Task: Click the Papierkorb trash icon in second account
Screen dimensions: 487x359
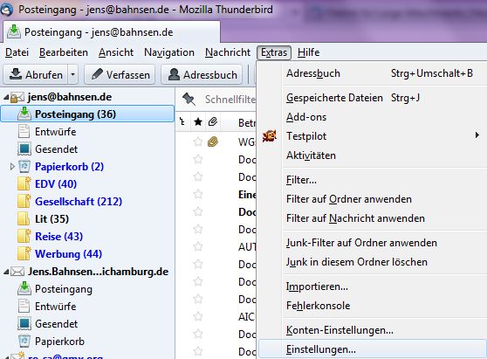Action: click(24, 341)
